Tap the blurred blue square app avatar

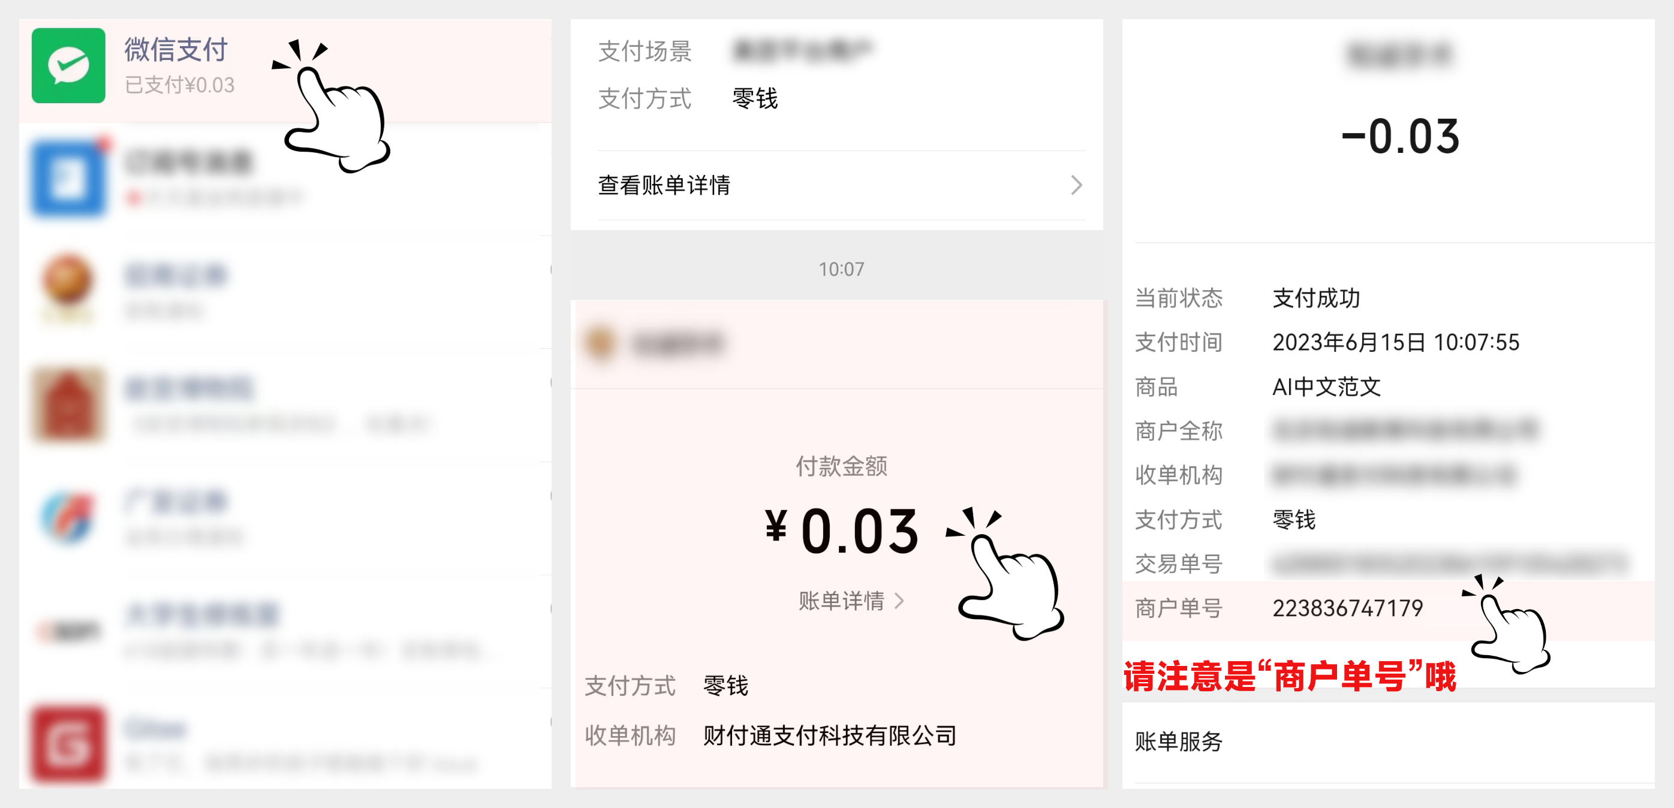(x=68, y=177)
